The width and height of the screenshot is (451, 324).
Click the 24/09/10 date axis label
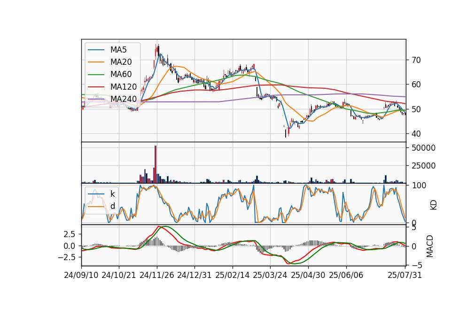pyautogui.click(x=81, y=275)
